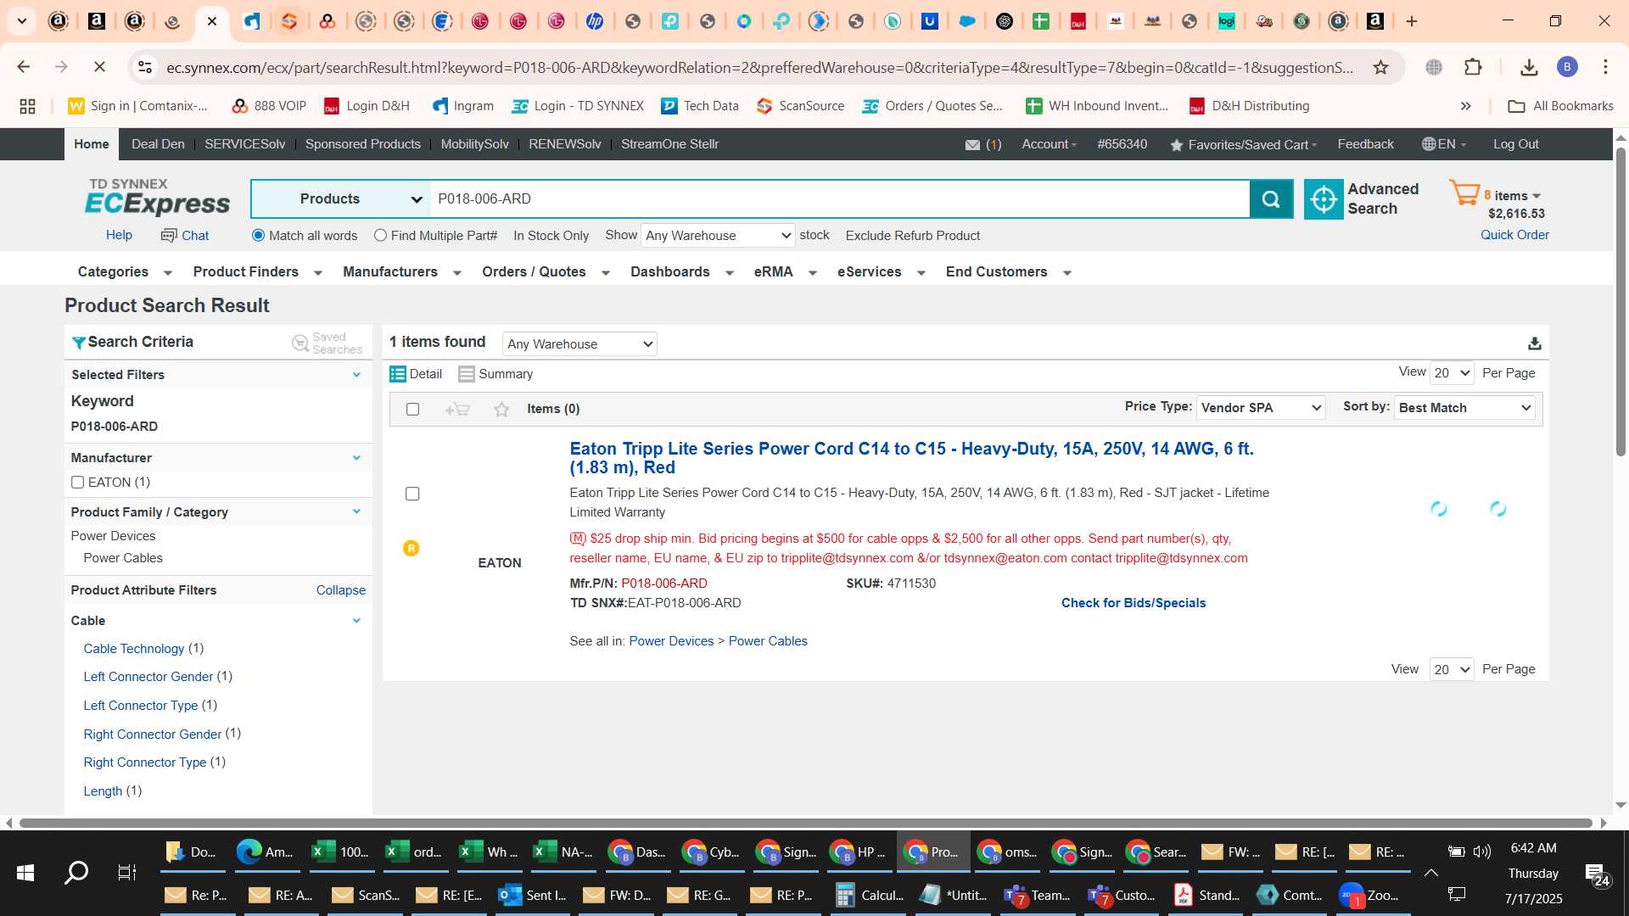Open the Manufacturers menu
The height and width of the screenshot is (916, 1629).
[x=401, y=272]
